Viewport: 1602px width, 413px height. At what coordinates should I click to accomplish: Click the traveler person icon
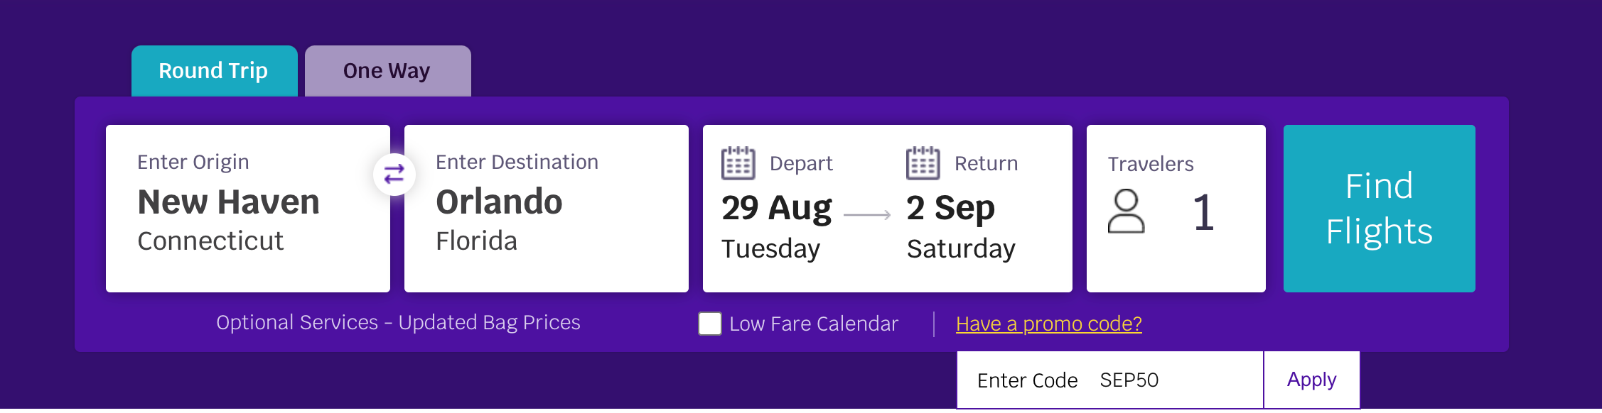(x=1126, y=211)
